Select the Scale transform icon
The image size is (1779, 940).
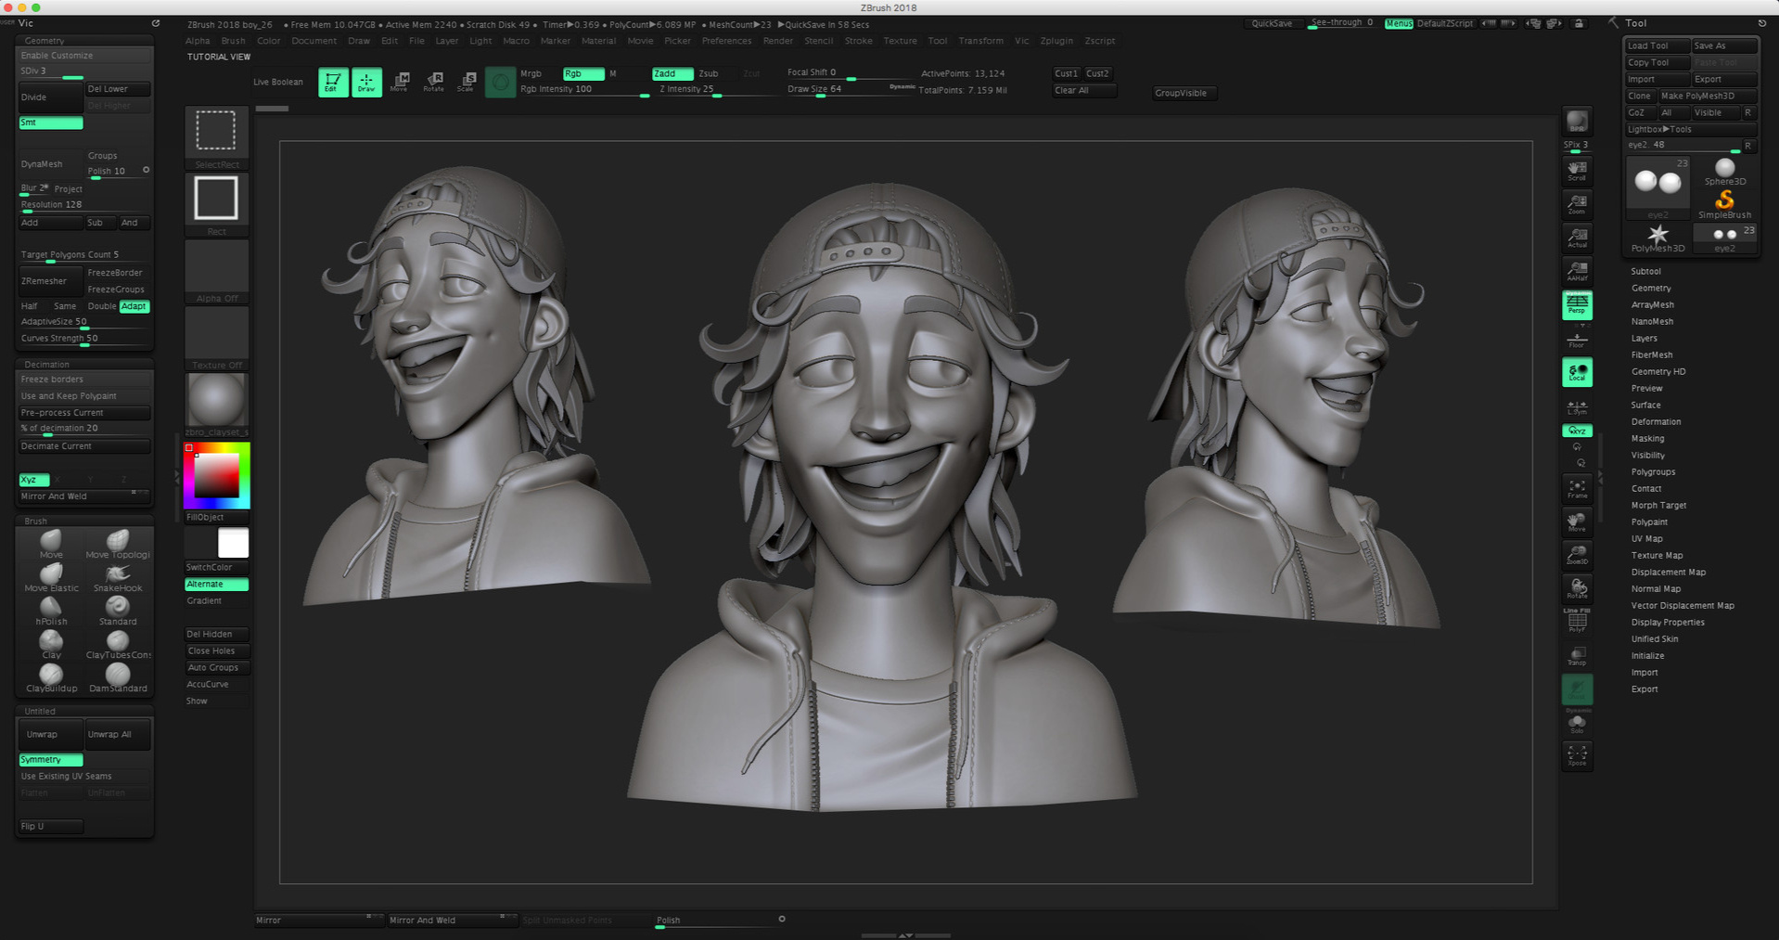tap(467, 82)
